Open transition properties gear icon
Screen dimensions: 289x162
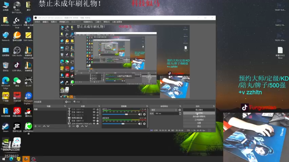pos(180,110)
